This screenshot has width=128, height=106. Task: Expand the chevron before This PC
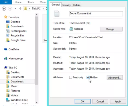tap(29, 9)
